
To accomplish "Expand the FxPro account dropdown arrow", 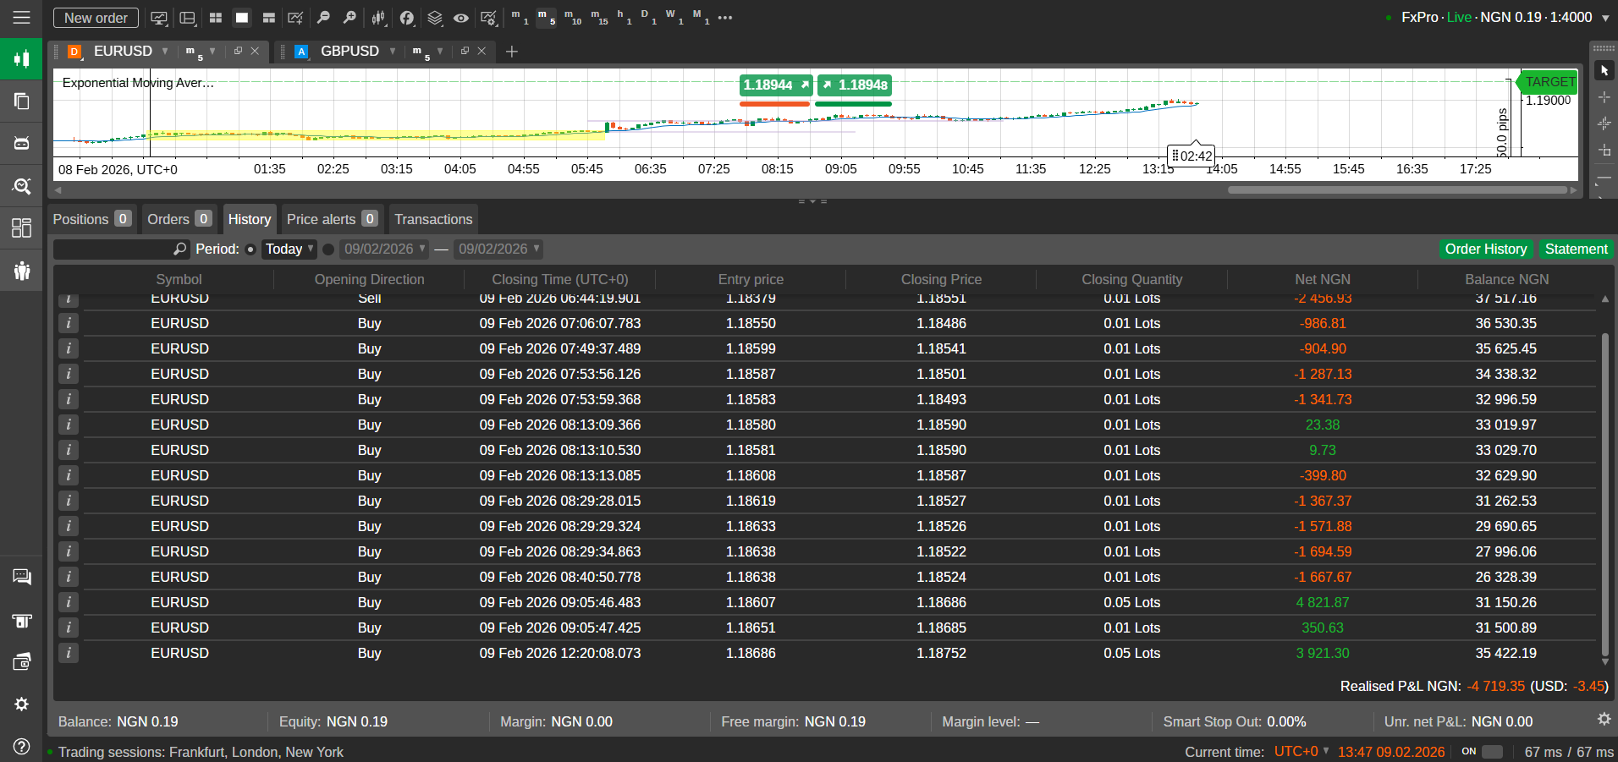I will pyautogui.click(x=1605, y=18).
